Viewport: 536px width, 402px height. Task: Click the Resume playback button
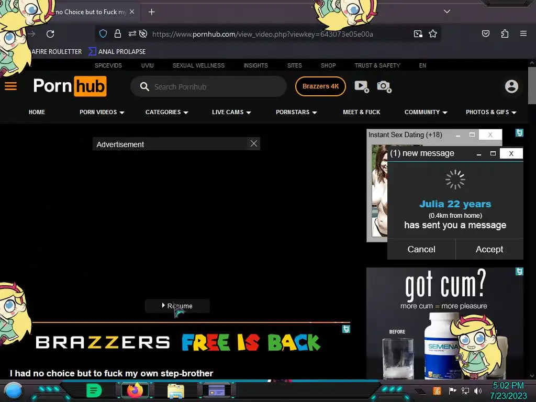[177, 306]
